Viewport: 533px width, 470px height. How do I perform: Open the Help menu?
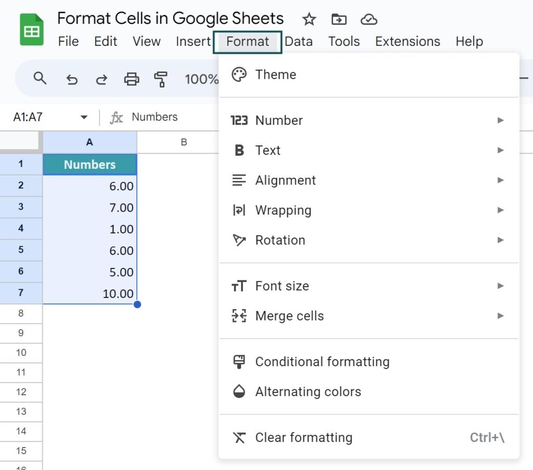469,42
